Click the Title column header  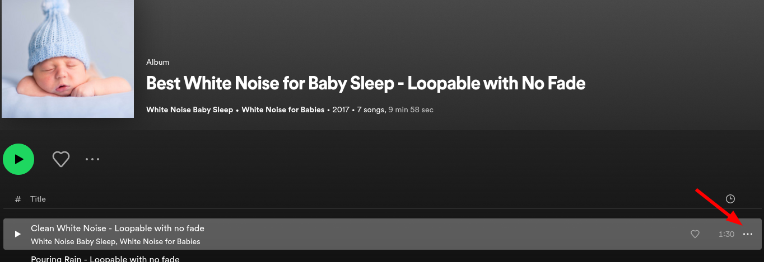tap(38, 199)
